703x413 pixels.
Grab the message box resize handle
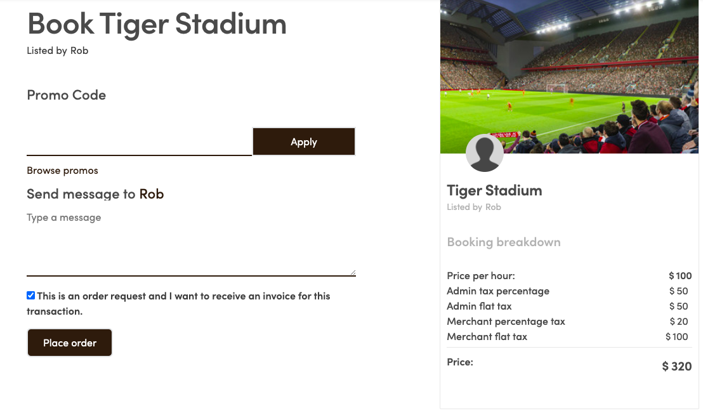353,273
